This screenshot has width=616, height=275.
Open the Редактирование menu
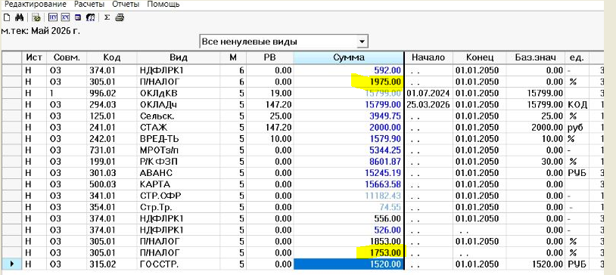click(x=35, y=5)
